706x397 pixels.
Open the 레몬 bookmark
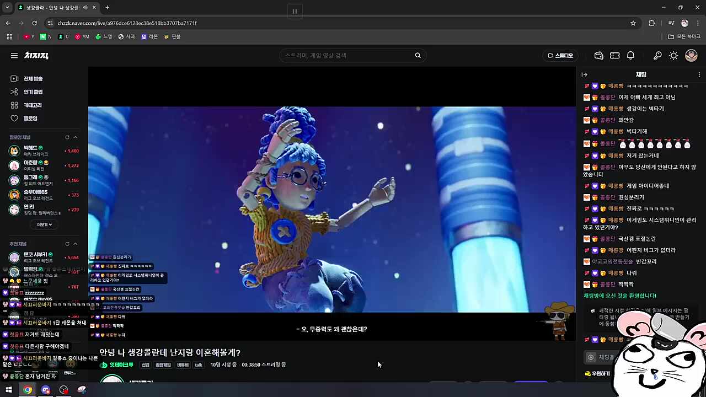coord(149,36)
